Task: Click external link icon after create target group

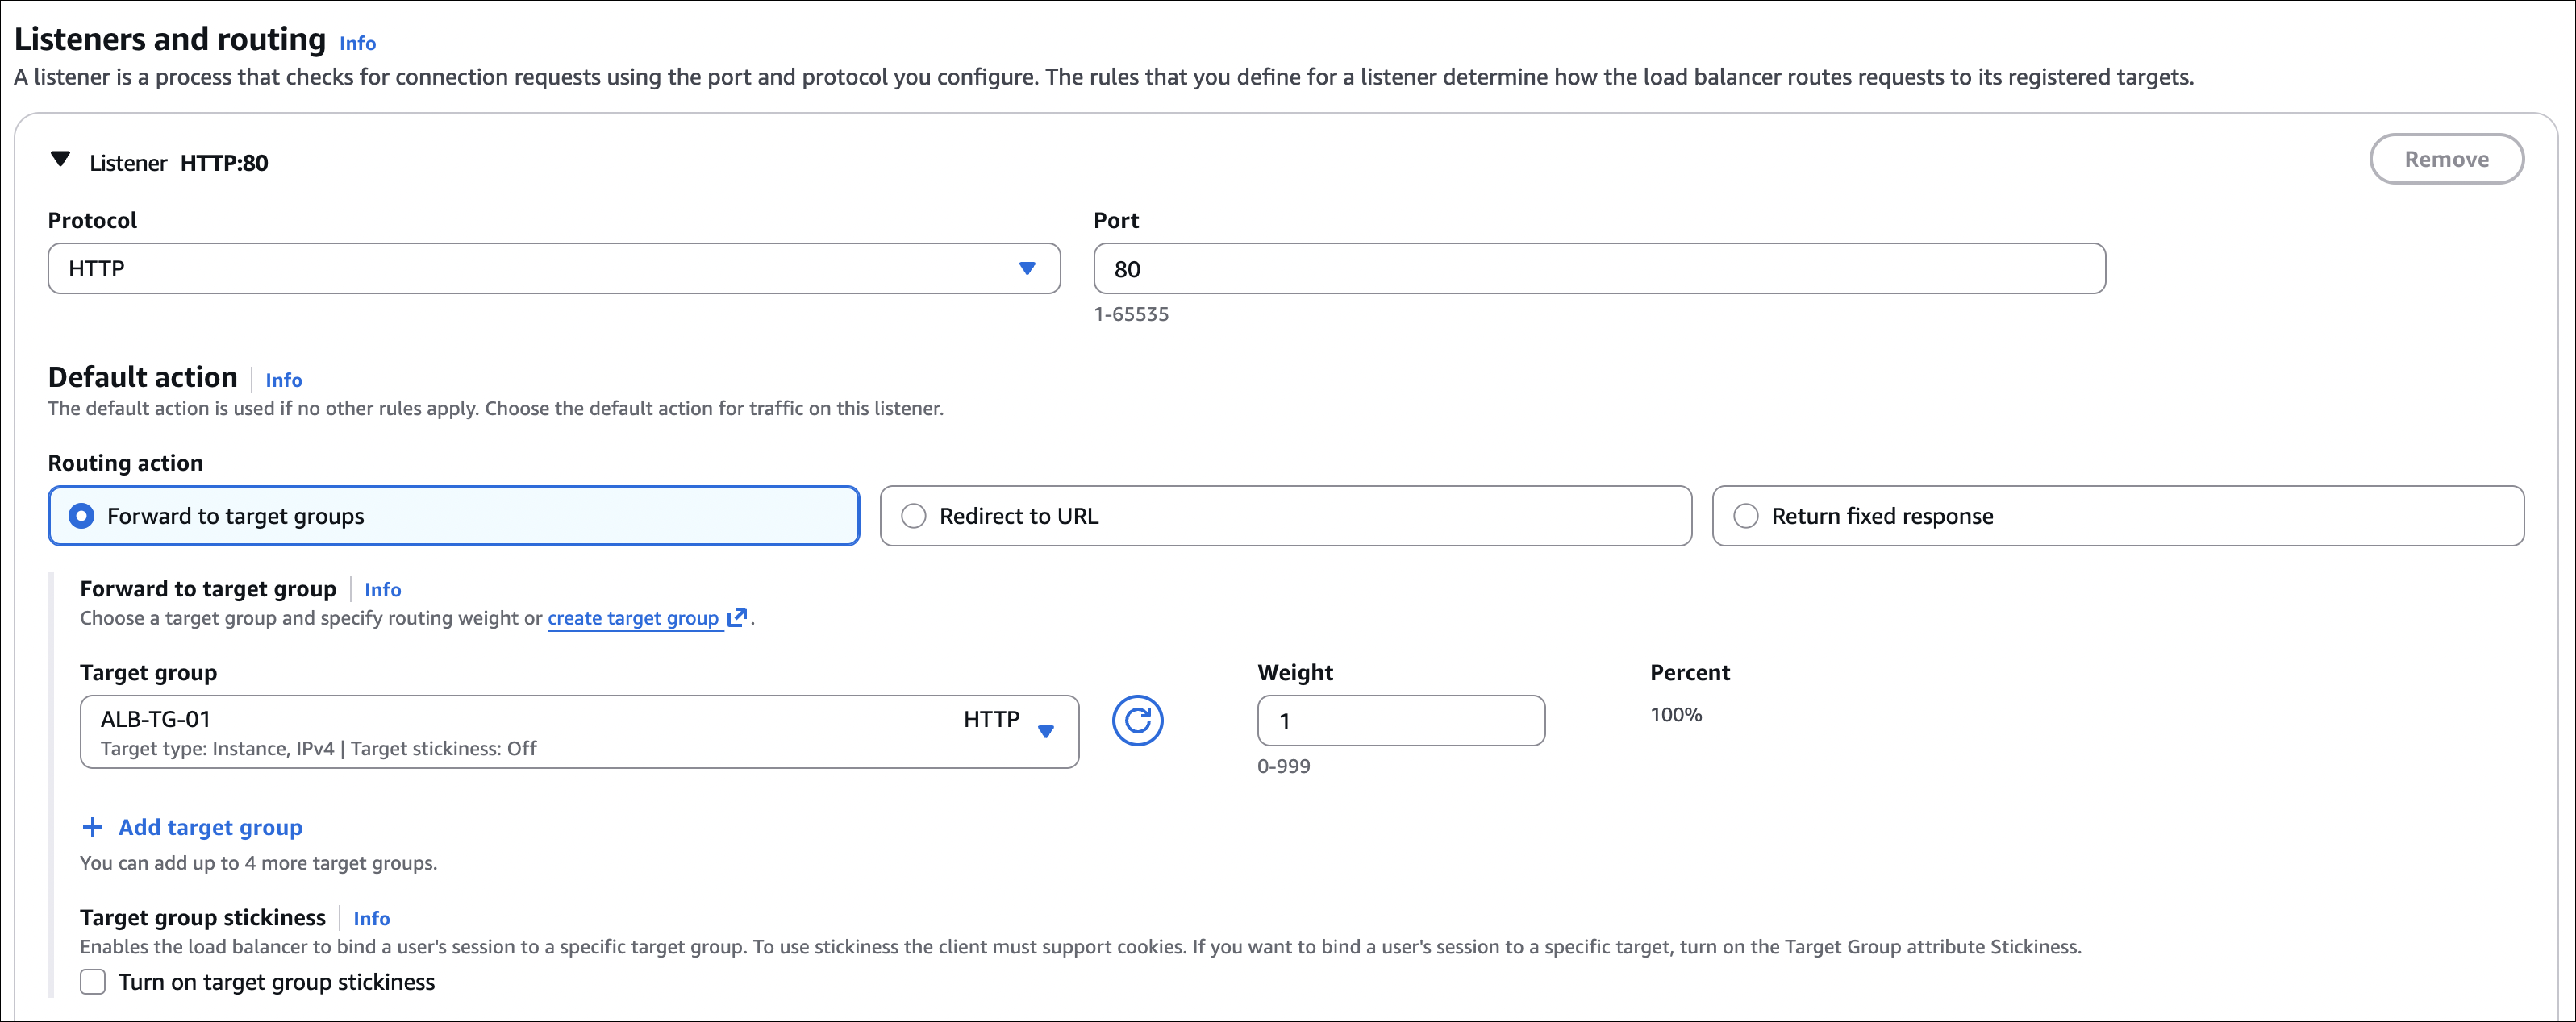Action: tap(737, 617)
